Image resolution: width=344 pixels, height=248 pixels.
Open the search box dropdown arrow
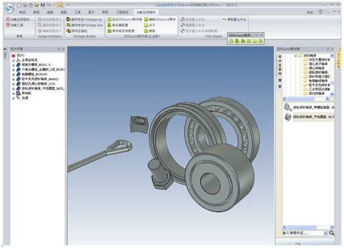(325, 233)
